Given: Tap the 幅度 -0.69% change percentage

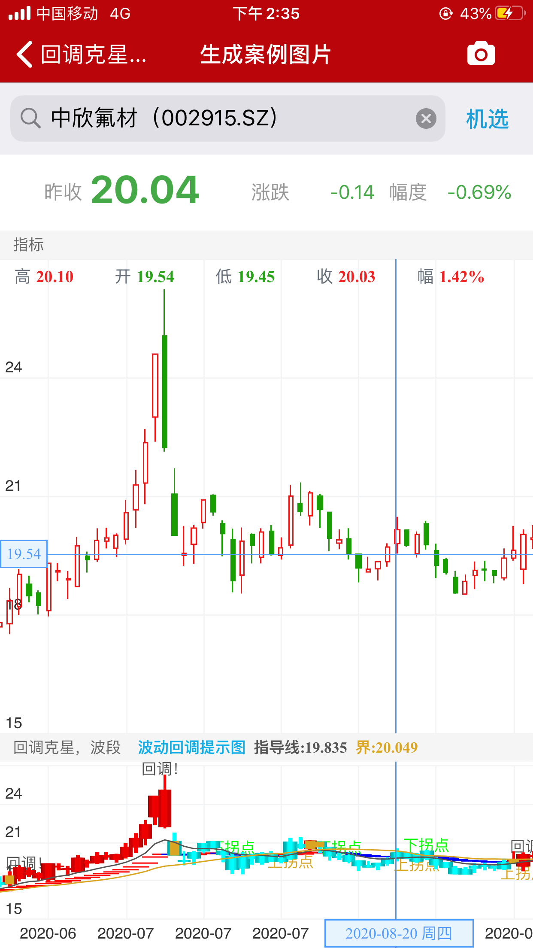Looking at the screenshot, I should 479,192.
